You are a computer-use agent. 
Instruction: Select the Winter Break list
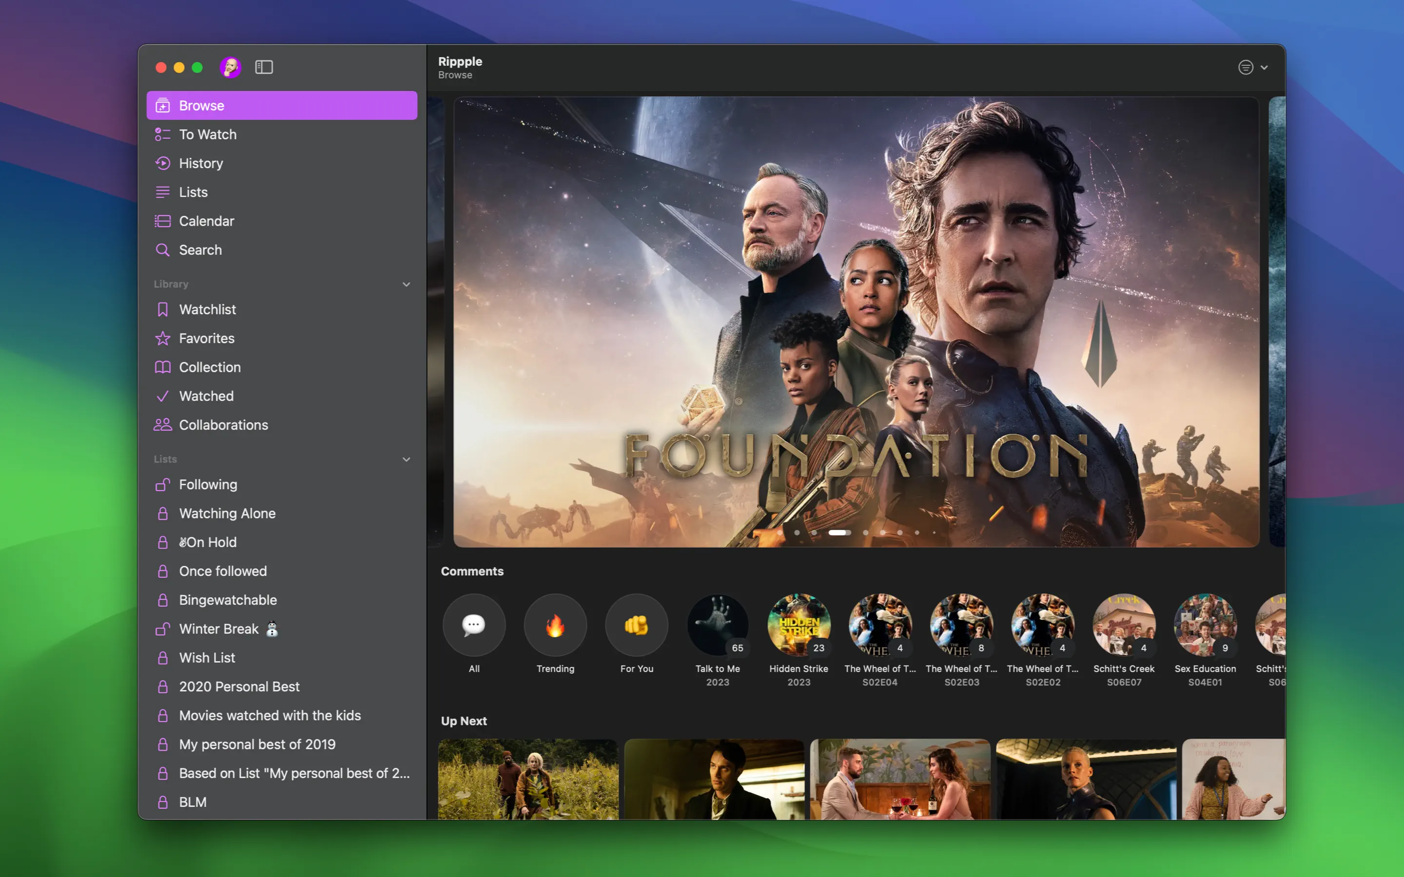click(x=219, y=629)
